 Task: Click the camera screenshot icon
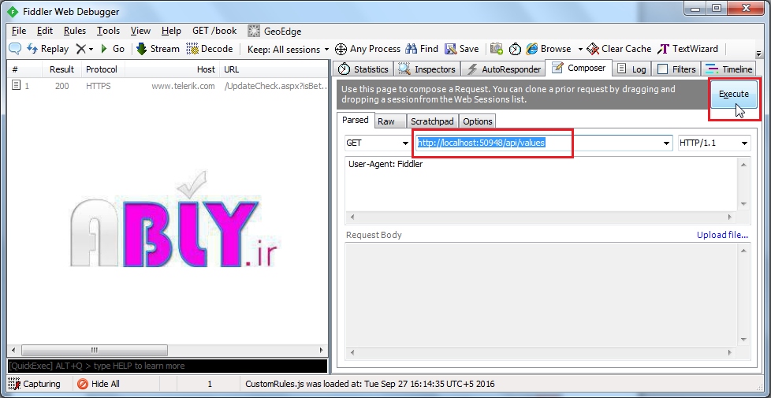[497, 49]
